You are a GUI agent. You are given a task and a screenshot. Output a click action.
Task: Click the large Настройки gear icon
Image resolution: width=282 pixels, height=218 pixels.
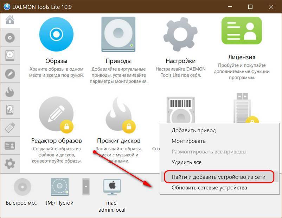pyautogui.click(x=180, y=34)
